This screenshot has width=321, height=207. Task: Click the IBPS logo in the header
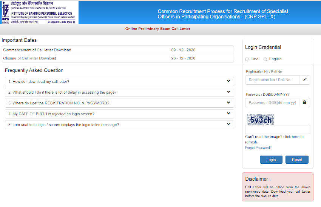pos(5,12)
